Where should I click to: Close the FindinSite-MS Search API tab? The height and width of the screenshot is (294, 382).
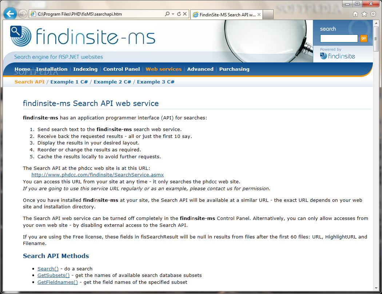(259, 15)
